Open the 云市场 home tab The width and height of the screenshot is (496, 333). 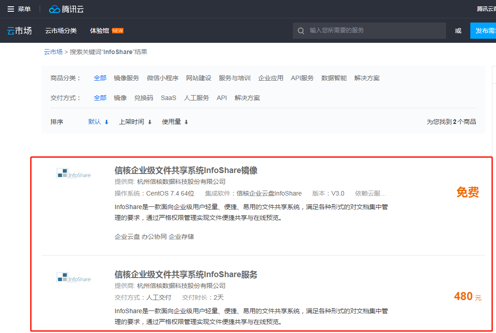click(x=19, y=31)
